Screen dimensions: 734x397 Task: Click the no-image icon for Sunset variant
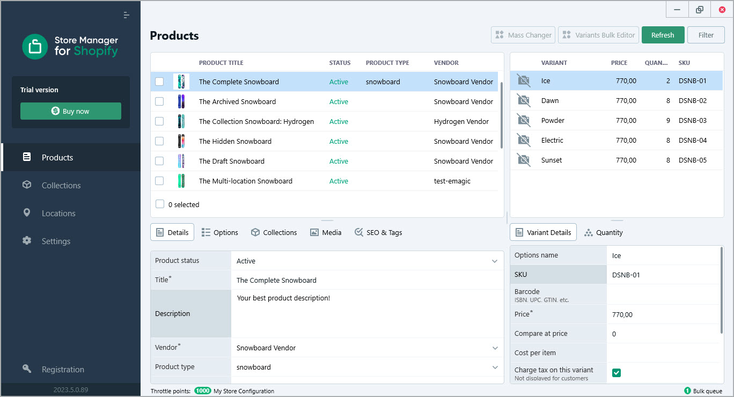click(x=523, y=160)
